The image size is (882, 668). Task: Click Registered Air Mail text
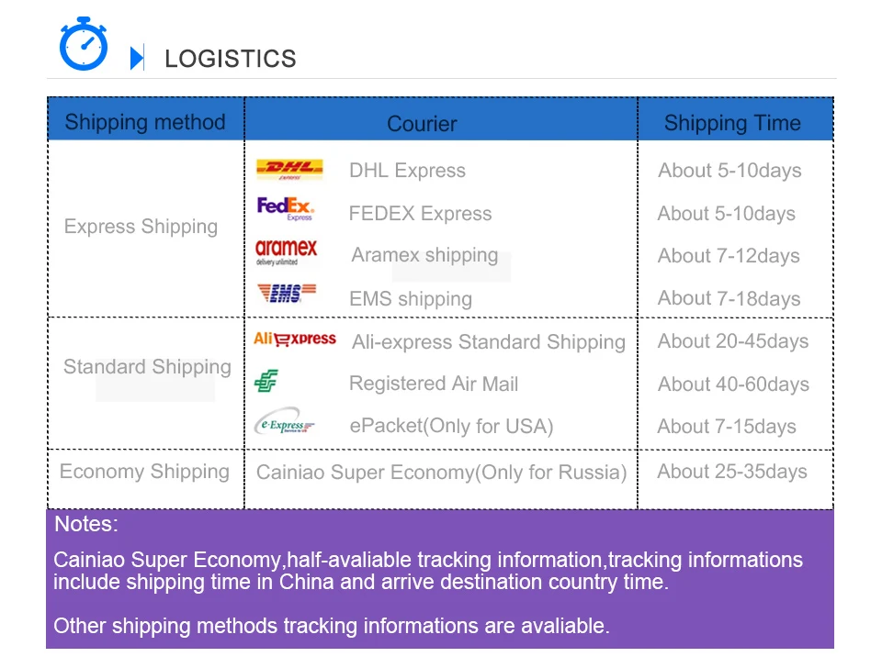coord(434,384)
